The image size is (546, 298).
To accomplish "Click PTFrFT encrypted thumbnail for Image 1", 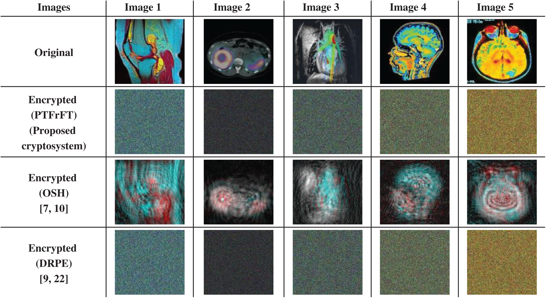I will (x=150, y=122).
